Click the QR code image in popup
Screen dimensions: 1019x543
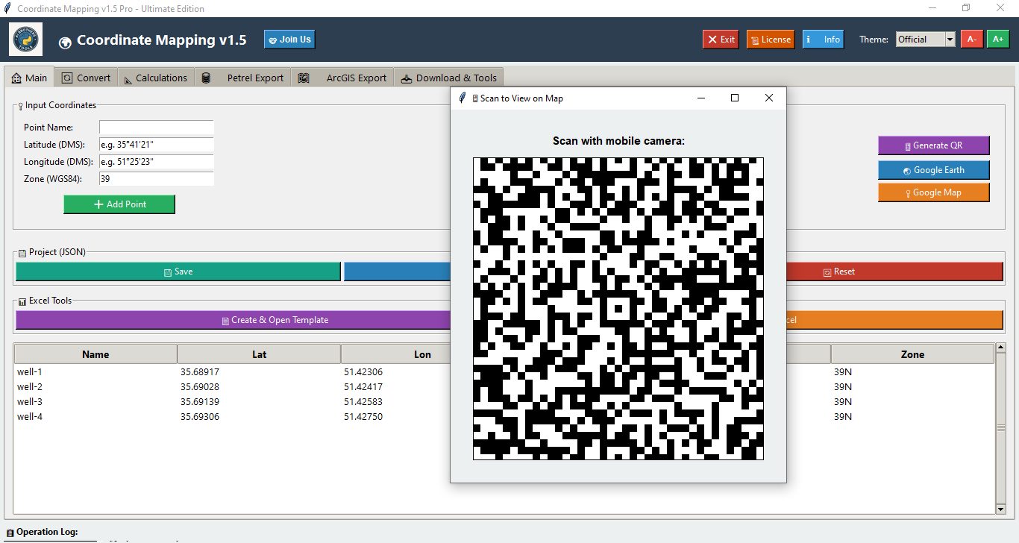(618, 309)
